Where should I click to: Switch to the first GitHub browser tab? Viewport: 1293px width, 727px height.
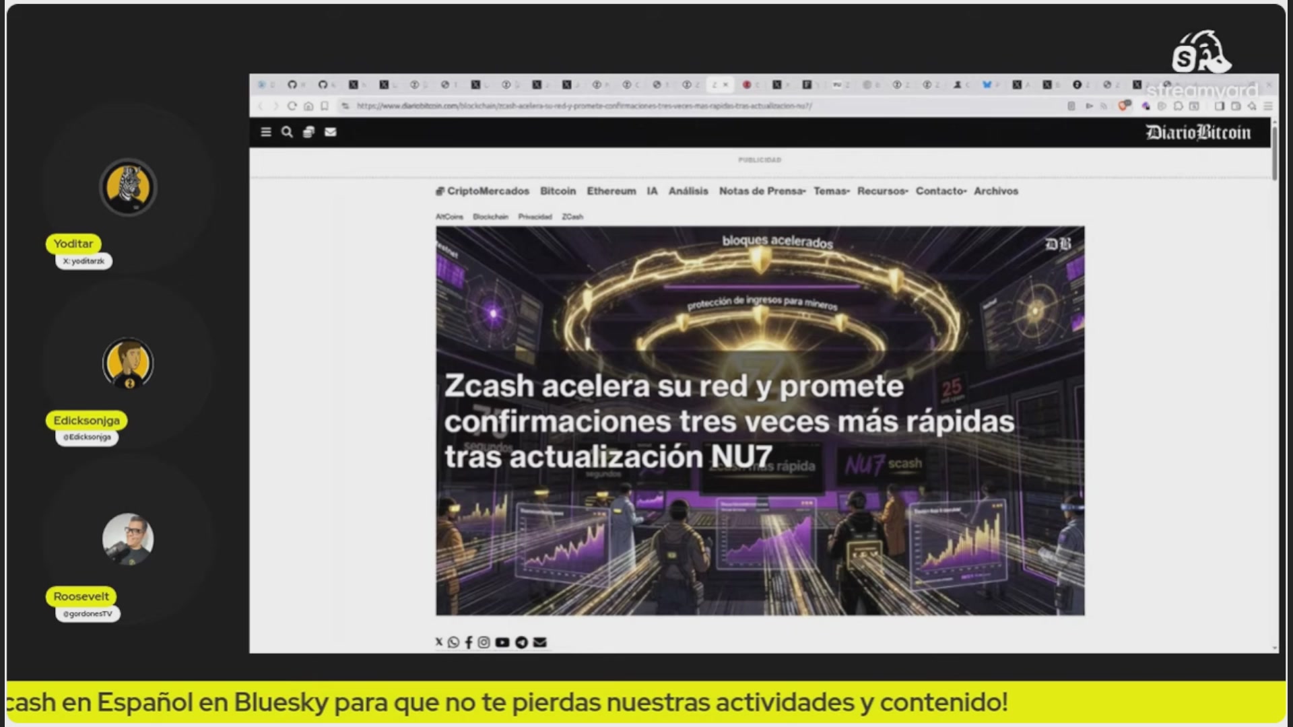(x=292, y=85)
